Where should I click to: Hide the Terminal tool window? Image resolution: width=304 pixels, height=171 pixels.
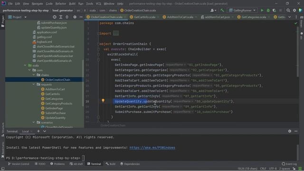point(296,131)
